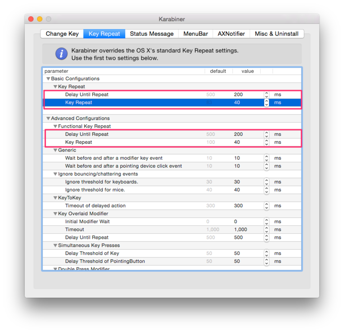Select 'Delay Threshold of PointingButton' row label
Viewport: 344px width, 333px height.
point(105,261)
